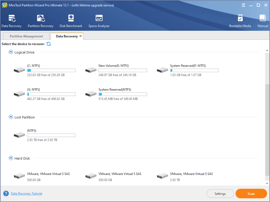Collapse the Hard Disk section

tap(11, 158)
